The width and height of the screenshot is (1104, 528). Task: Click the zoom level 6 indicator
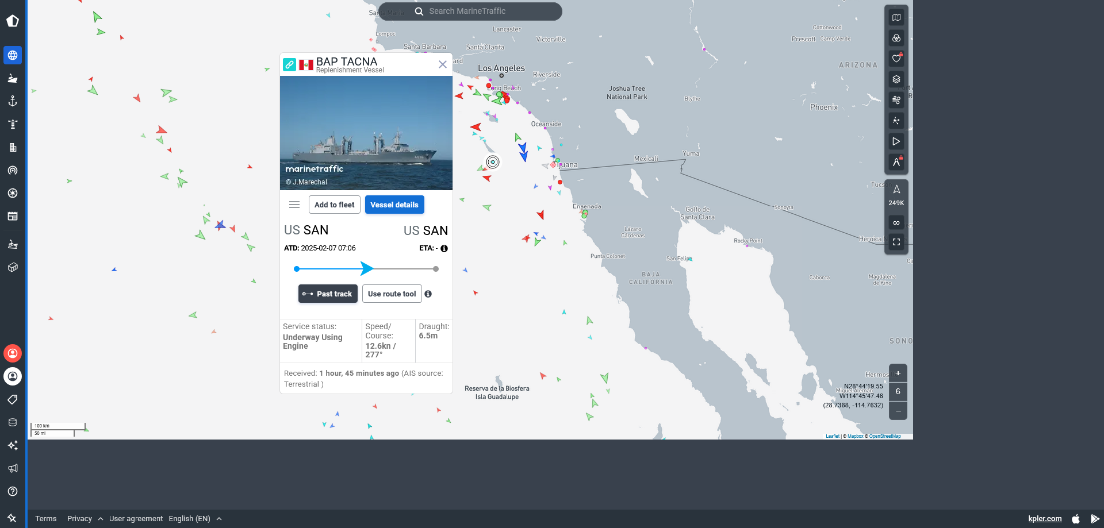[898, 392]
